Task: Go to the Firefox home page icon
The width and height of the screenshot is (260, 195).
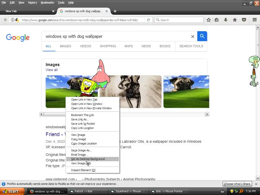Action: (235, 20)
